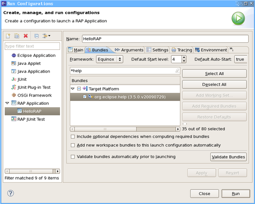Viewport: 255px width, 204px height.
Task: Switch to the Main tab
Action: tap(76, 50)
